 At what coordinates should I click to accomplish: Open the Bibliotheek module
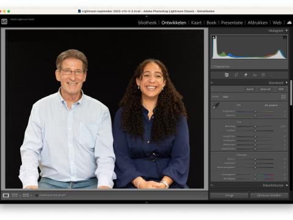(147, 23)
